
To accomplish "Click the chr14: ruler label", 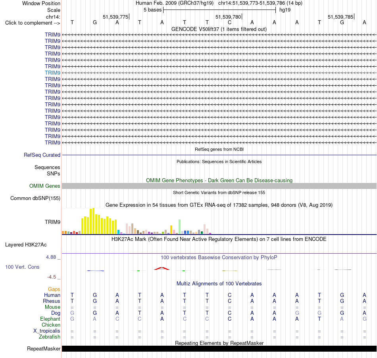I will (x=53, y=17).
